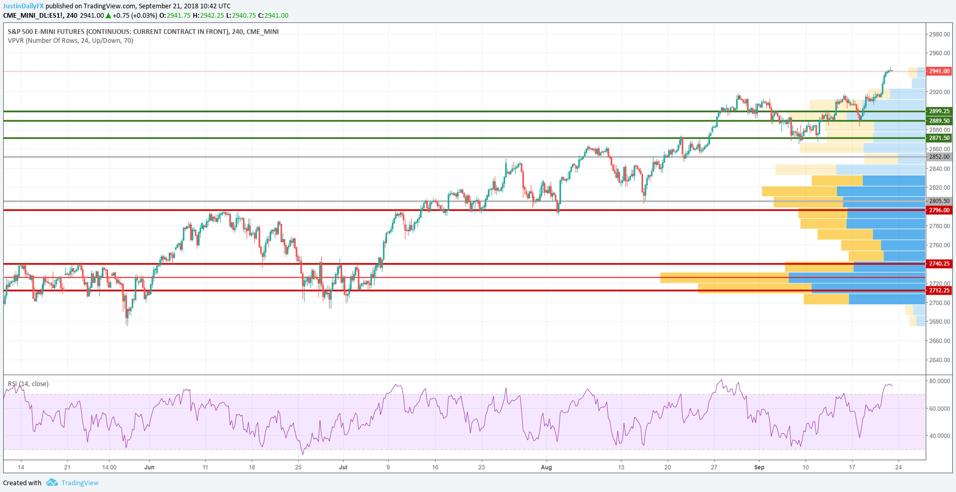Click the 2700.00 price scale value
The image size is (956, 492).
pyautogui.click(x=939, y=303)
